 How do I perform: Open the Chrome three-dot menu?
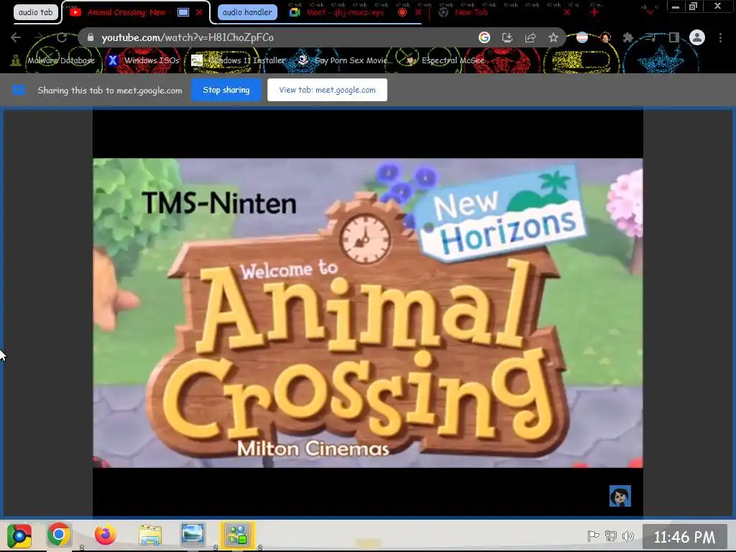(x=720, y=37)
